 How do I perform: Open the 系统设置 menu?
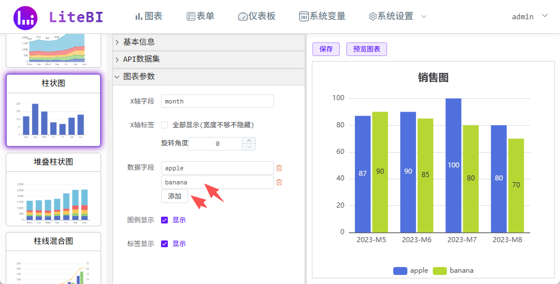(397, 16)
